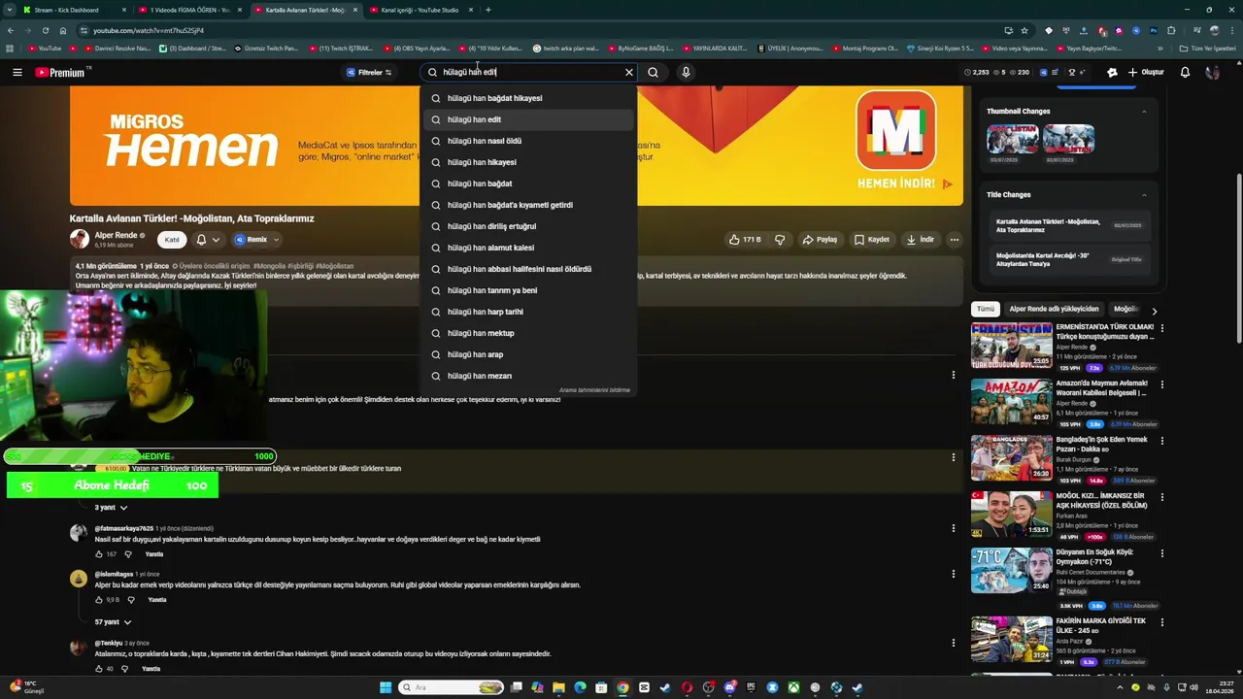Open options menu for Bangladeş video
Screen dimensions: 1243x699
click(1161, 441)
